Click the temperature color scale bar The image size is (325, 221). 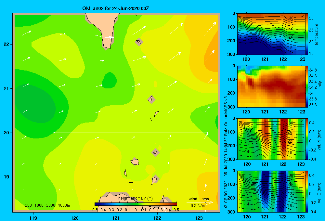pos(307,34)
